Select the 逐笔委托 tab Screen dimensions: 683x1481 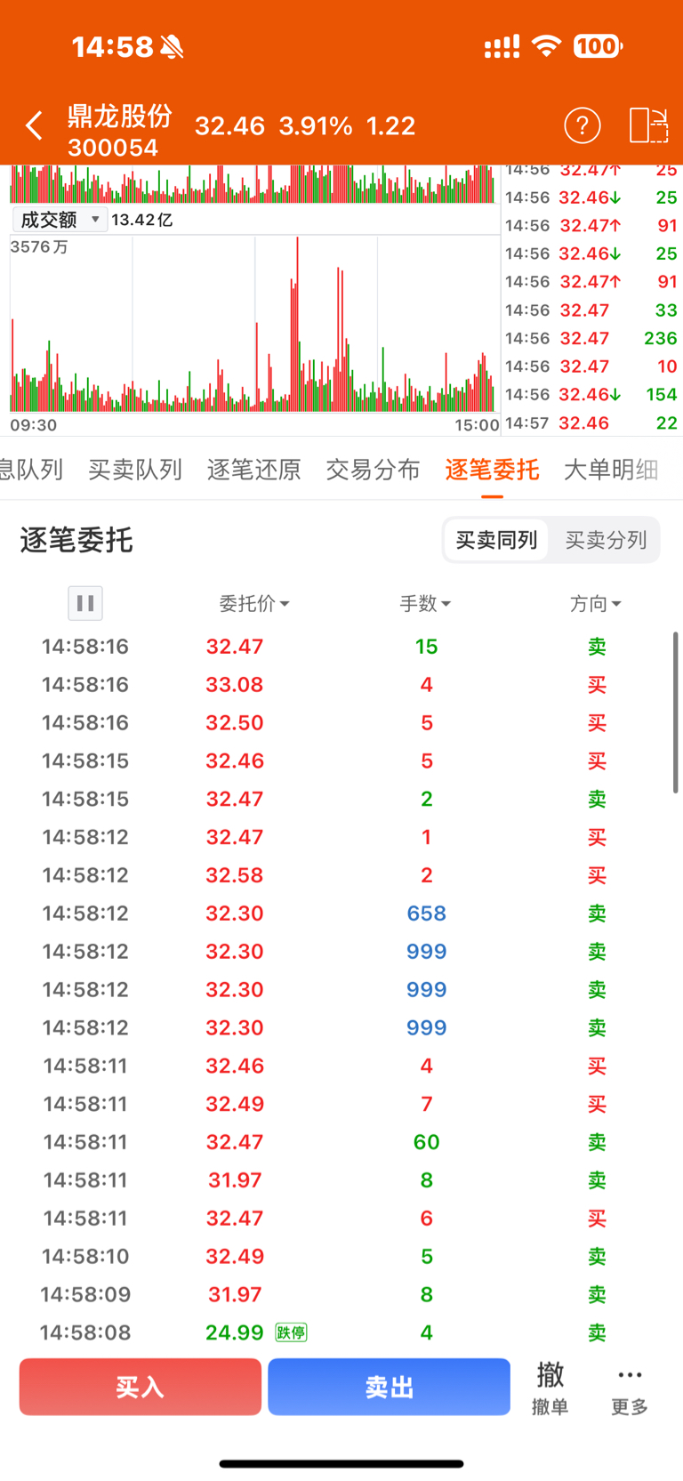pos(492,470)
